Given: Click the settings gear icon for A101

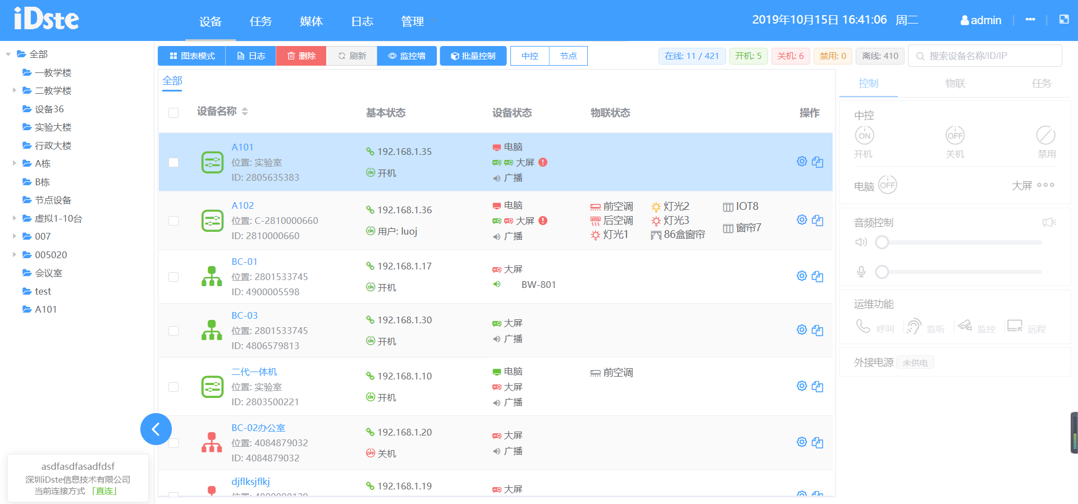Looking at the screenshot, I should 801,162.
